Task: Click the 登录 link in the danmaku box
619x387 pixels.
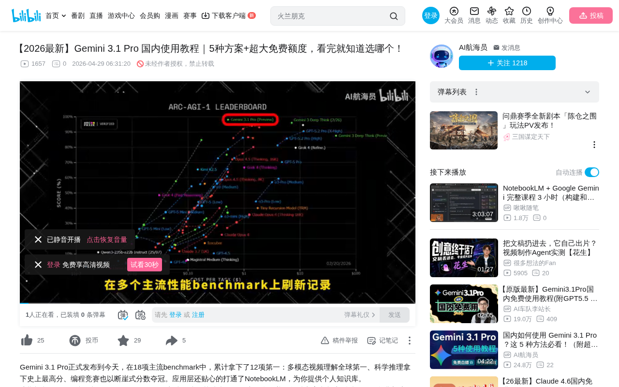Action: [x=176, y=315]
